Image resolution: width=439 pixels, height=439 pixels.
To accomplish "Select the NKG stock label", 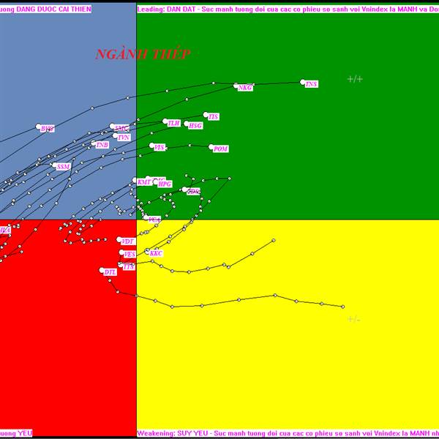I will pyautogui.click(x=245, y=88).
